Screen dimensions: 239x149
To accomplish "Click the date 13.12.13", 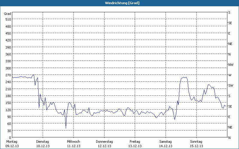I will (x=135, y=146).
